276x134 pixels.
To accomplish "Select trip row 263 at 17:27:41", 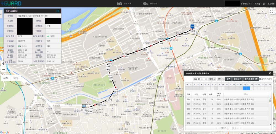I will pyautogui.click(x=227, y=104).
